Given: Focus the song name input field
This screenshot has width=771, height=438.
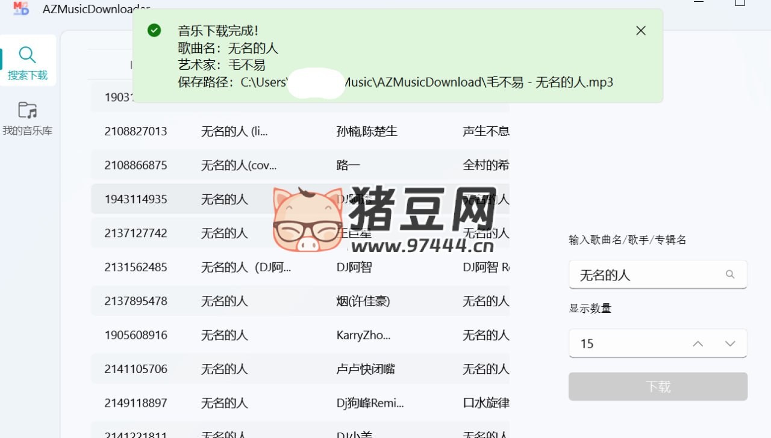Looking at the screenshot, I should 645,275.
